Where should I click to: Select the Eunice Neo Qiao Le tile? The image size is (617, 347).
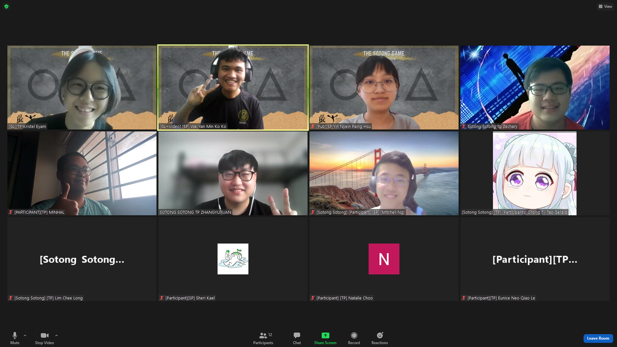[x=535, y=259]
